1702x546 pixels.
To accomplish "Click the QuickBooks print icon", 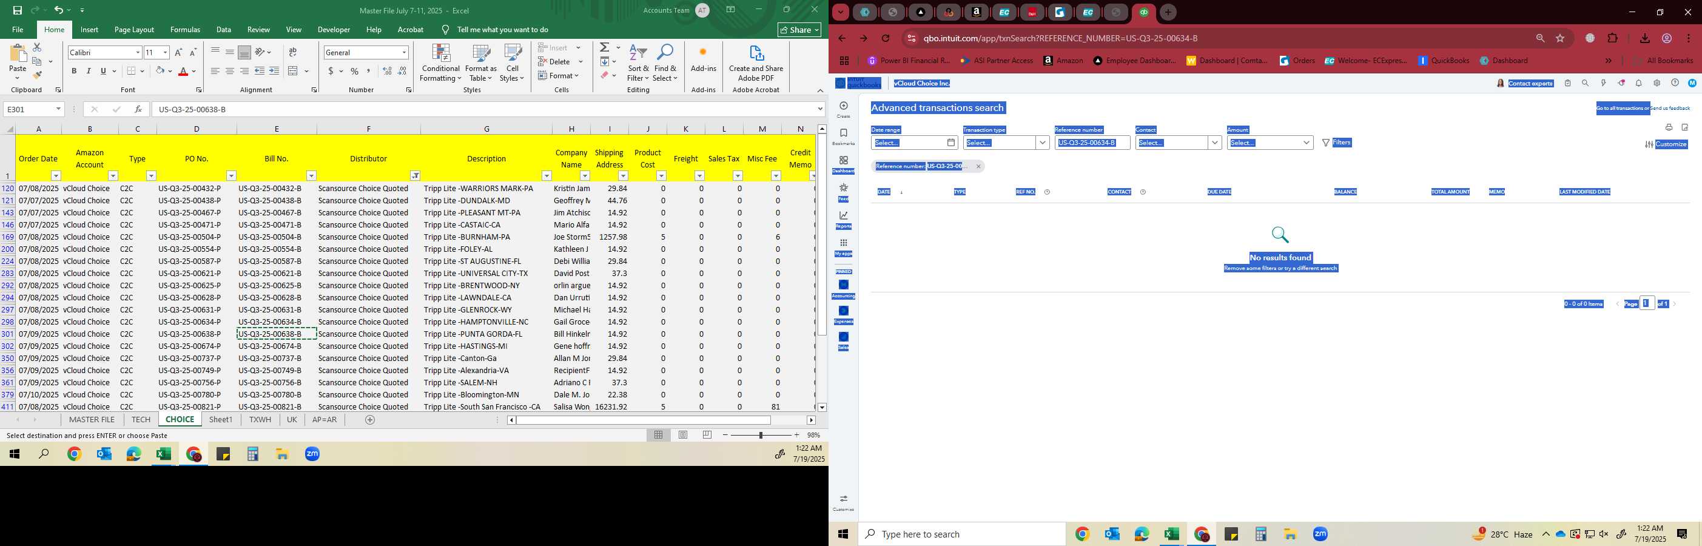I will [1668, 127].
